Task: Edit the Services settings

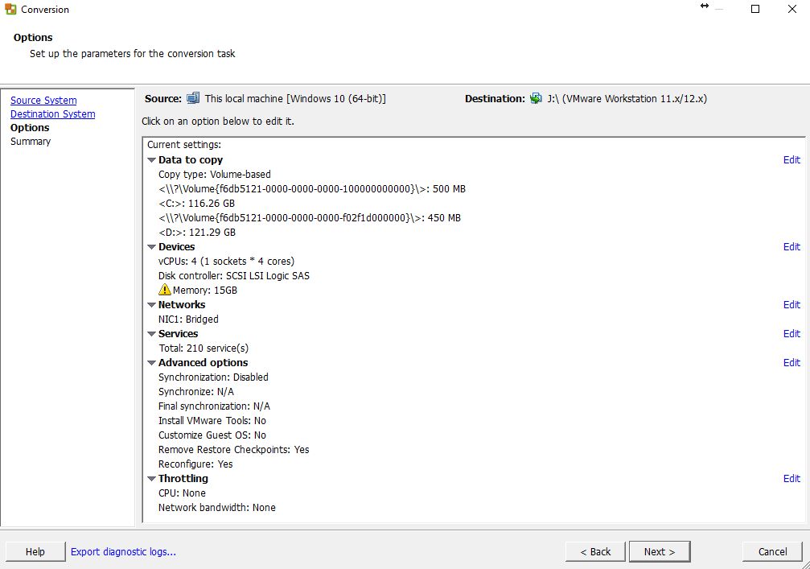Action: point(791,333)
